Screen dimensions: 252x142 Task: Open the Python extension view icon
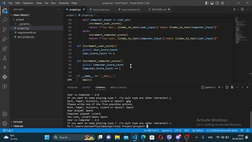pyautogui.click(x=5, y=77)
